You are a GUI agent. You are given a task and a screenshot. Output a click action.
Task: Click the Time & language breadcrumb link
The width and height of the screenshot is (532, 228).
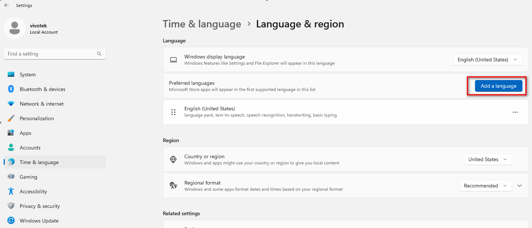pos(202,24)
